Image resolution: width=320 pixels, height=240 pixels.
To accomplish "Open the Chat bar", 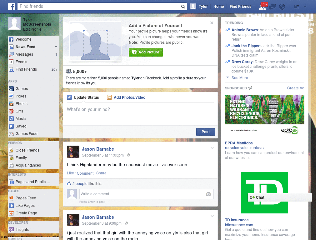I will [280, 197].
